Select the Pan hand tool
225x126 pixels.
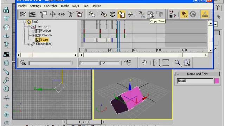click(x=144, y=63)
